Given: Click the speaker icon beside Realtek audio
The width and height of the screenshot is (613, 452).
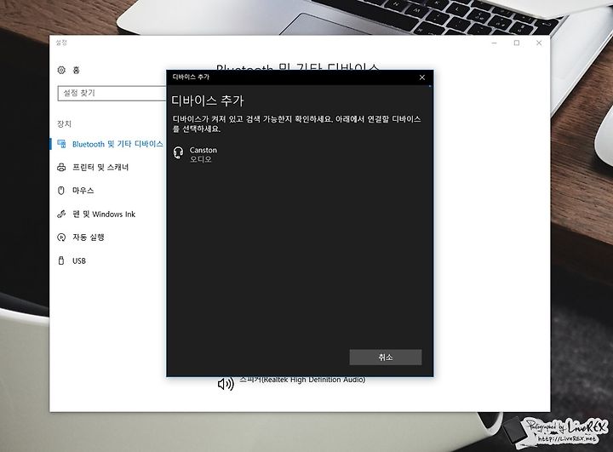Looking at the screenshot, I should [x=226, y=384].
